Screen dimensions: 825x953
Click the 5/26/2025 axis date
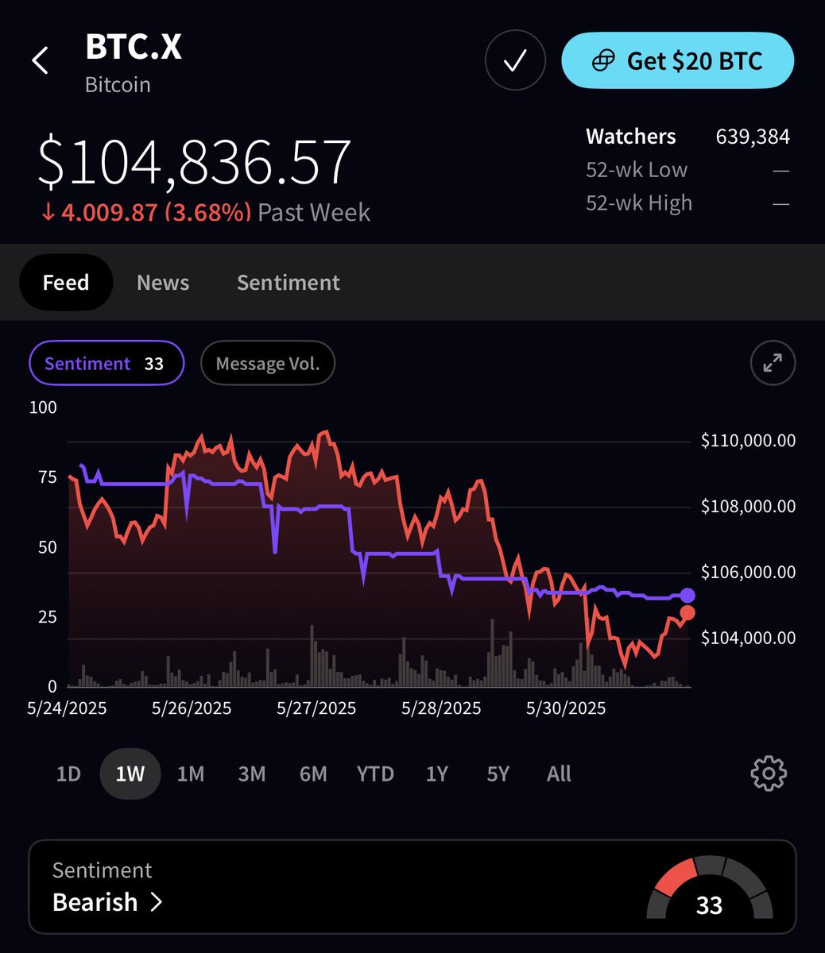[192, 708]
